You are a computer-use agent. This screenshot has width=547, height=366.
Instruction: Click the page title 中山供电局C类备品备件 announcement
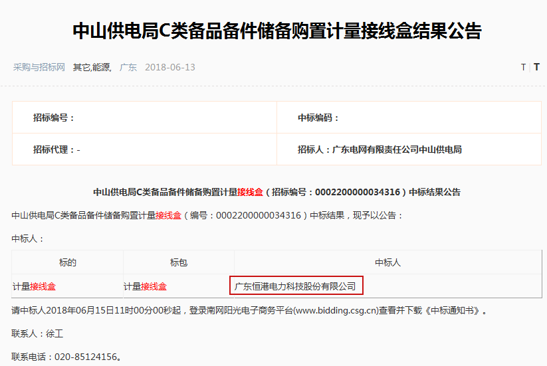click(x=276, y=31)
